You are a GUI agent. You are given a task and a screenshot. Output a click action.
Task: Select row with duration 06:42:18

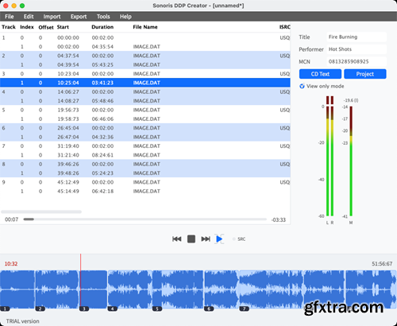click(145, 191)
